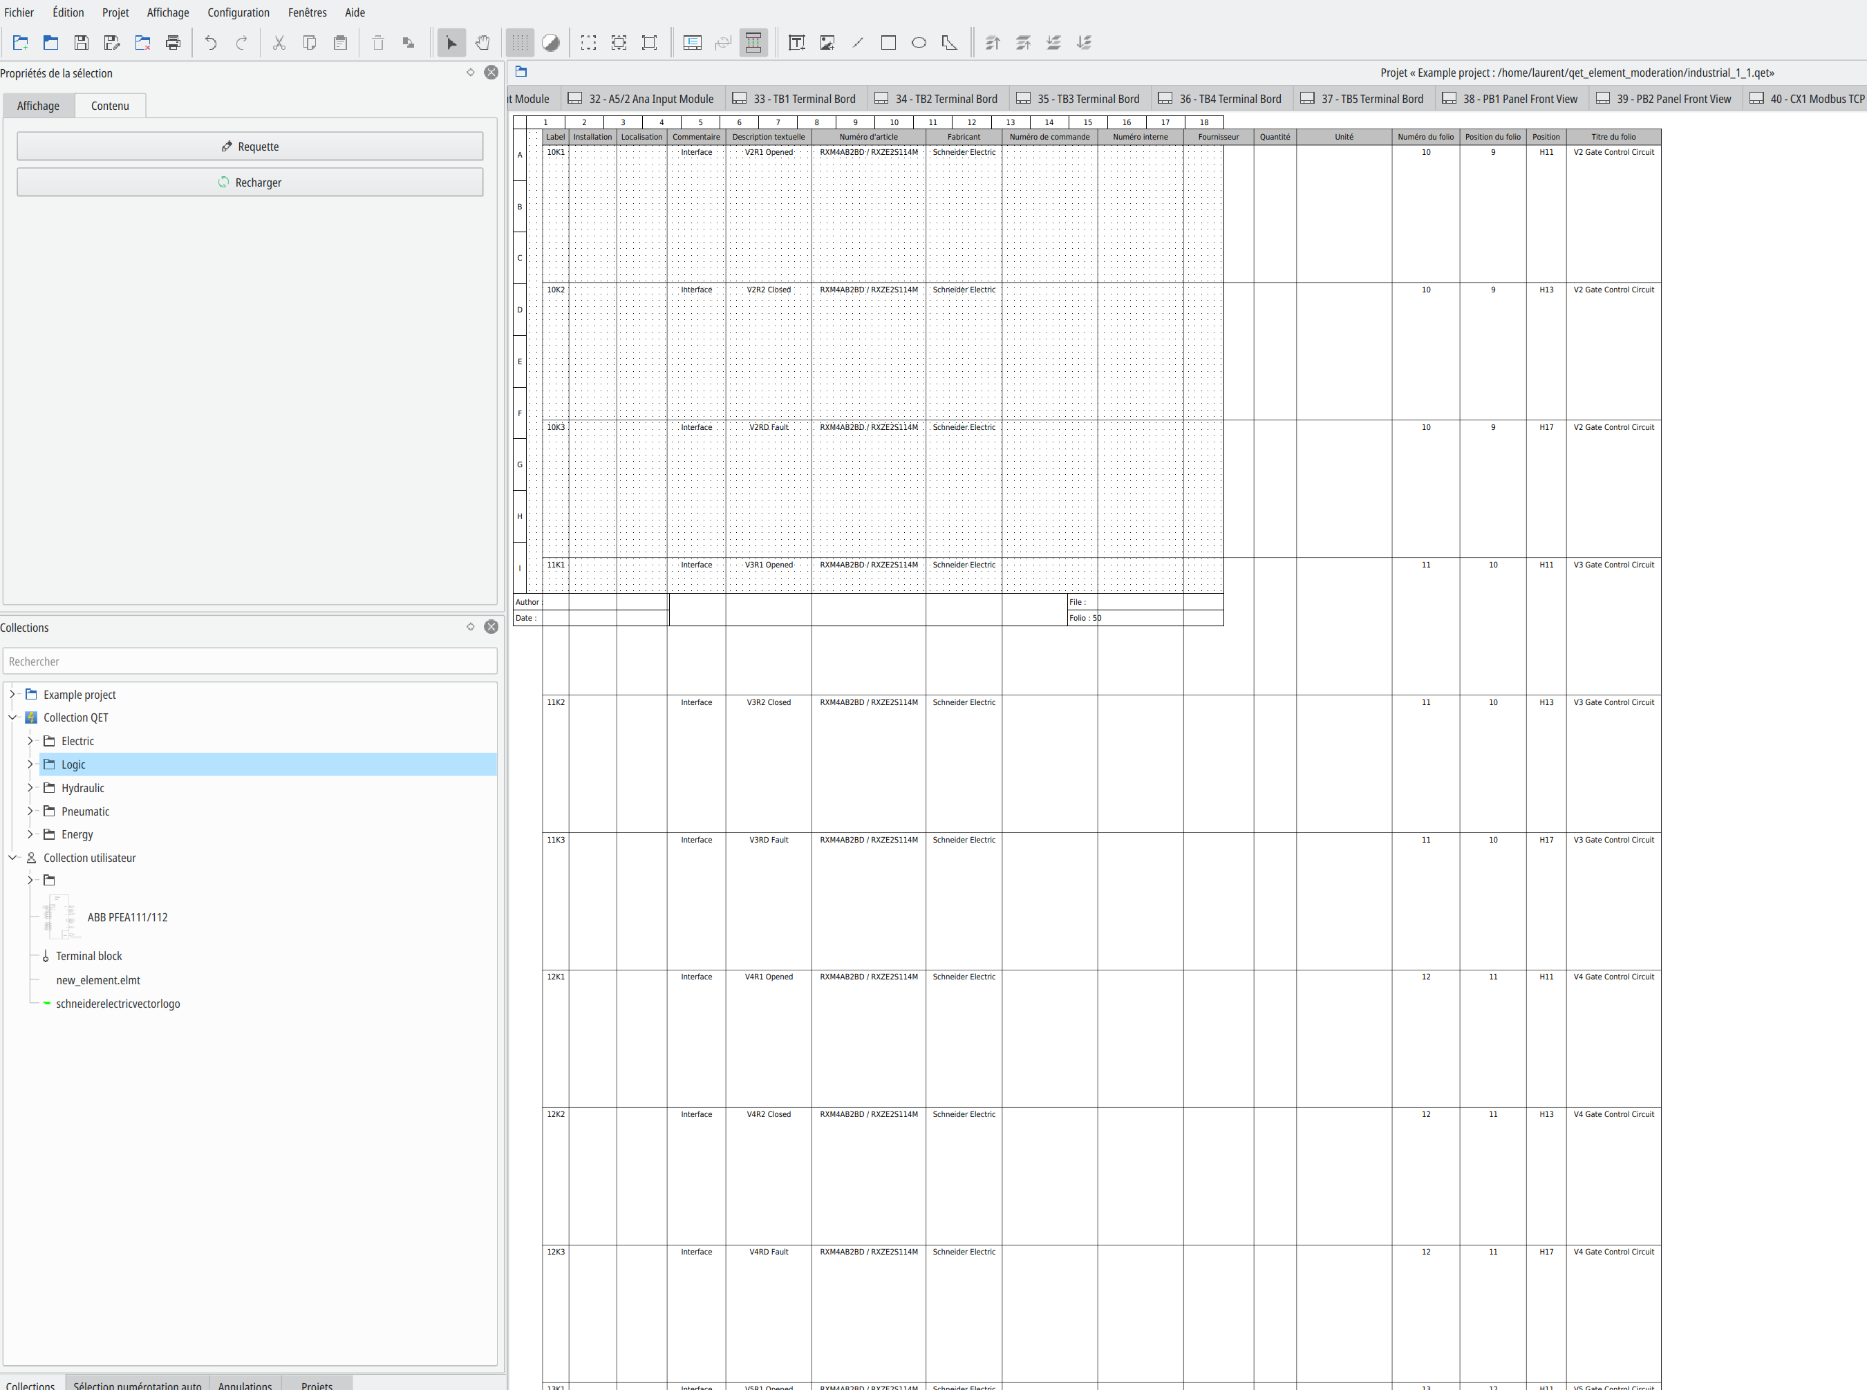
Task: Select the Add line tool
Action: point(857,42)
